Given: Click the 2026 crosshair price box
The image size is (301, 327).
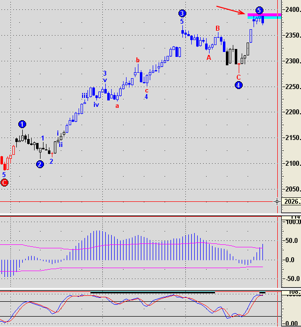Looking at the screenshot, I should pos(292,201).
